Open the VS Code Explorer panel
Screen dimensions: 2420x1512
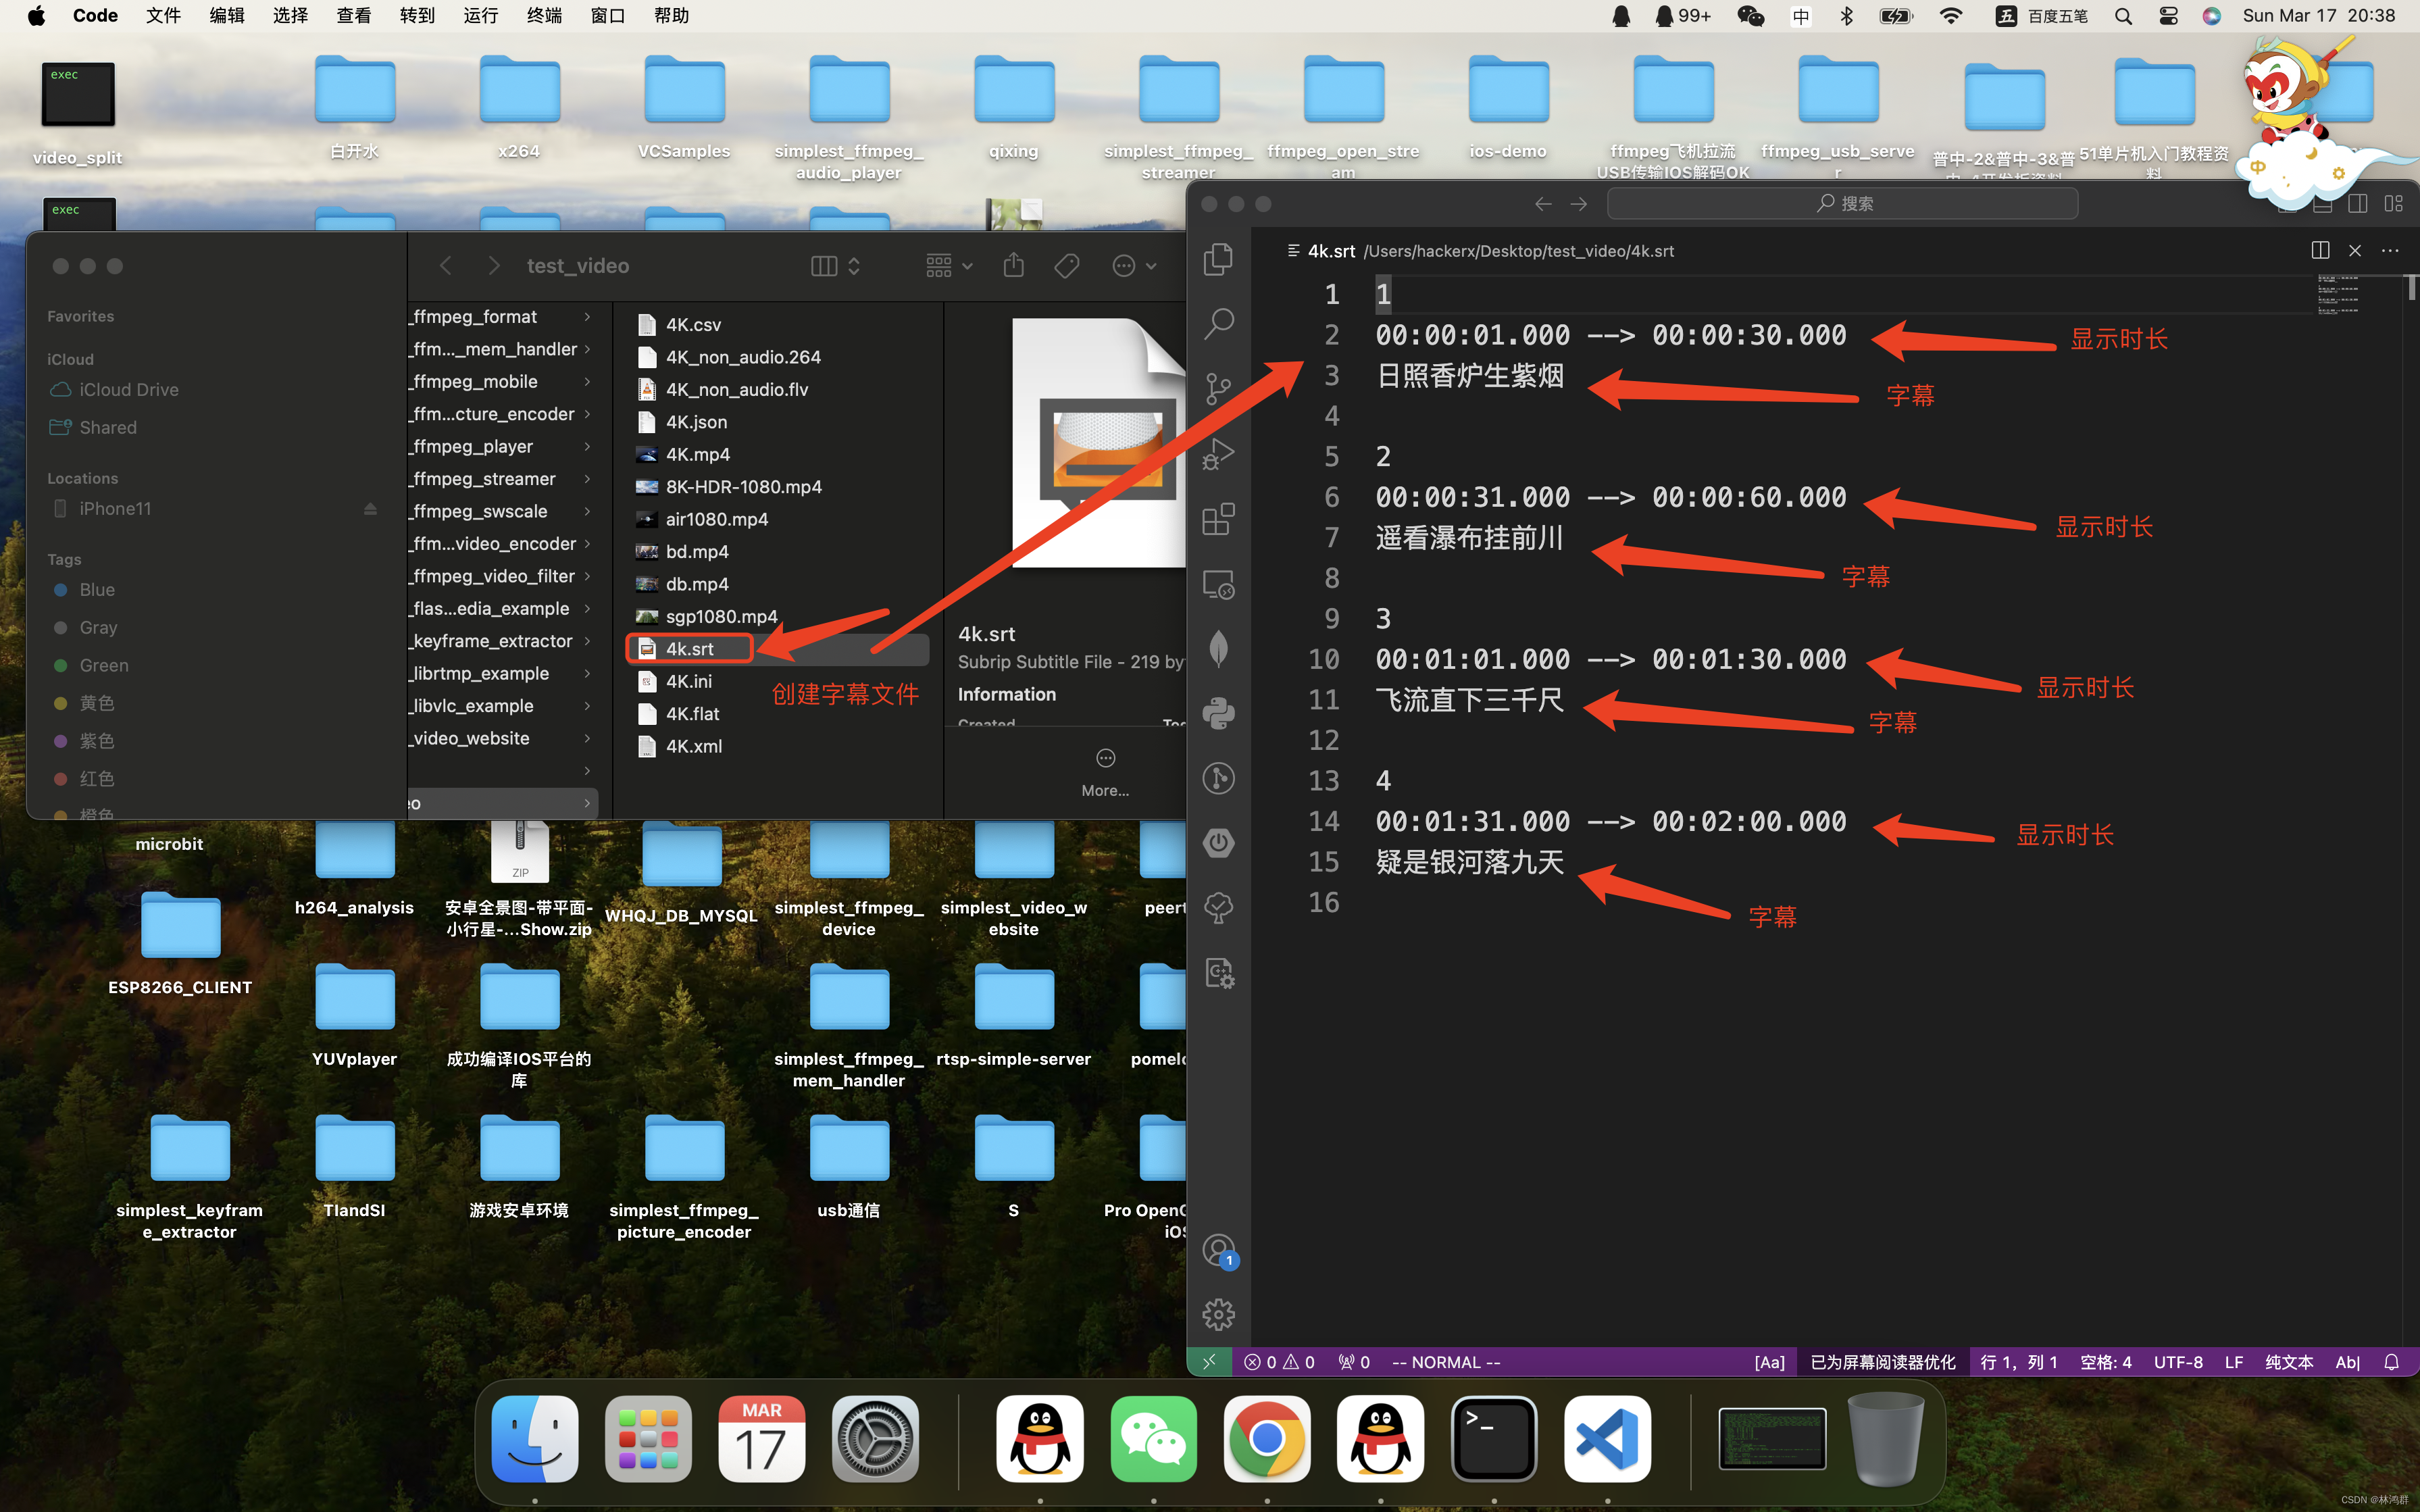[1218, 259]
